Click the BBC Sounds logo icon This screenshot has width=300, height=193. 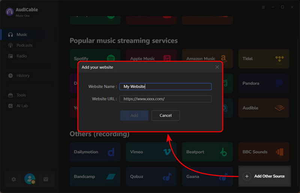(279, 152)
